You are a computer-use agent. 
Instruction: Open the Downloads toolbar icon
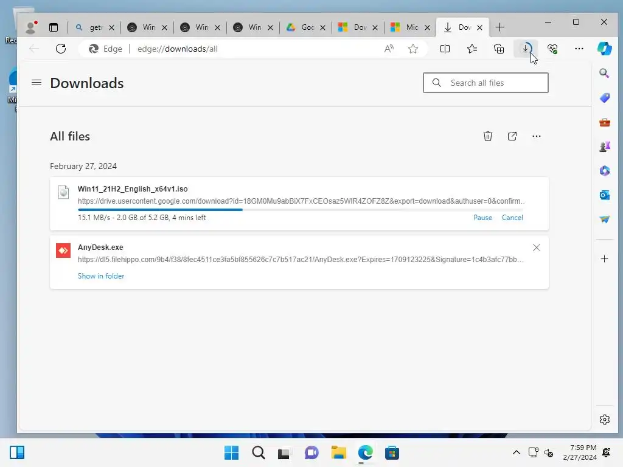pos(526,49)
